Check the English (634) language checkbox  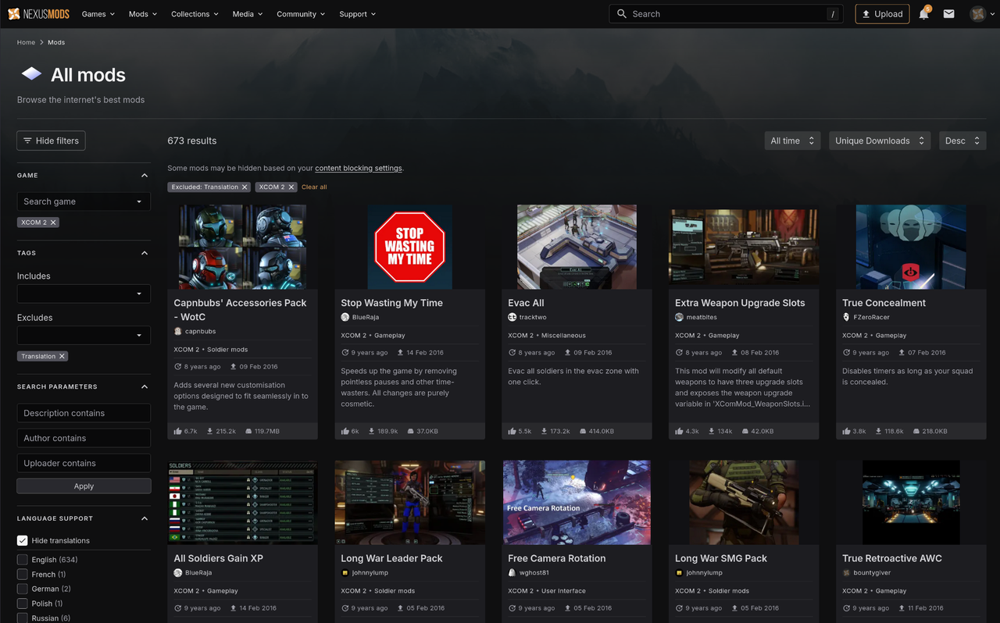pyautogui.click(x=23, y=560)
